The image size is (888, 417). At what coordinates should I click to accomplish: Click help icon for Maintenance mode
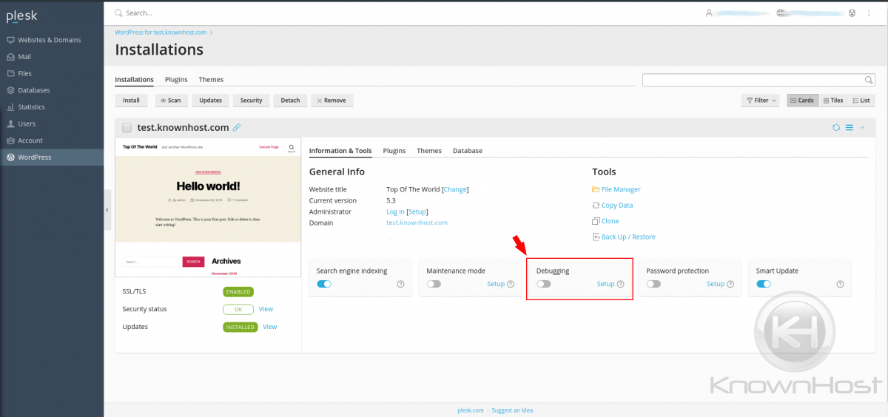[511, 284]
